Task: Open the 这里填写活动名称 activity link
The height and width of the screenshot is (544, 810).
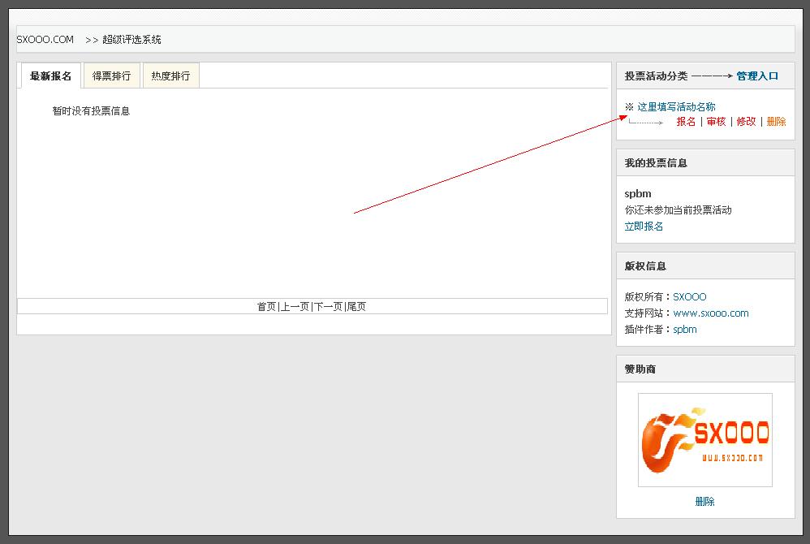Action: point(676,107)
